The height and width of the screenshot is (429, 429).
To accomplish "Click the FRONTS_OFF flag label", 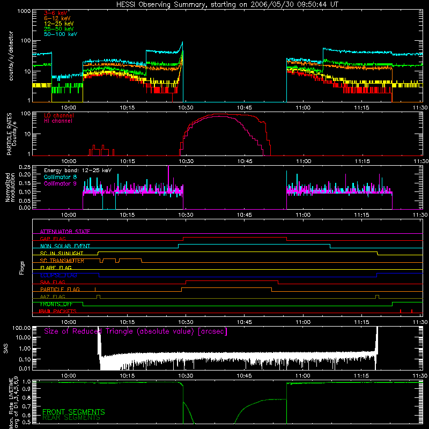I will (56, 304).
